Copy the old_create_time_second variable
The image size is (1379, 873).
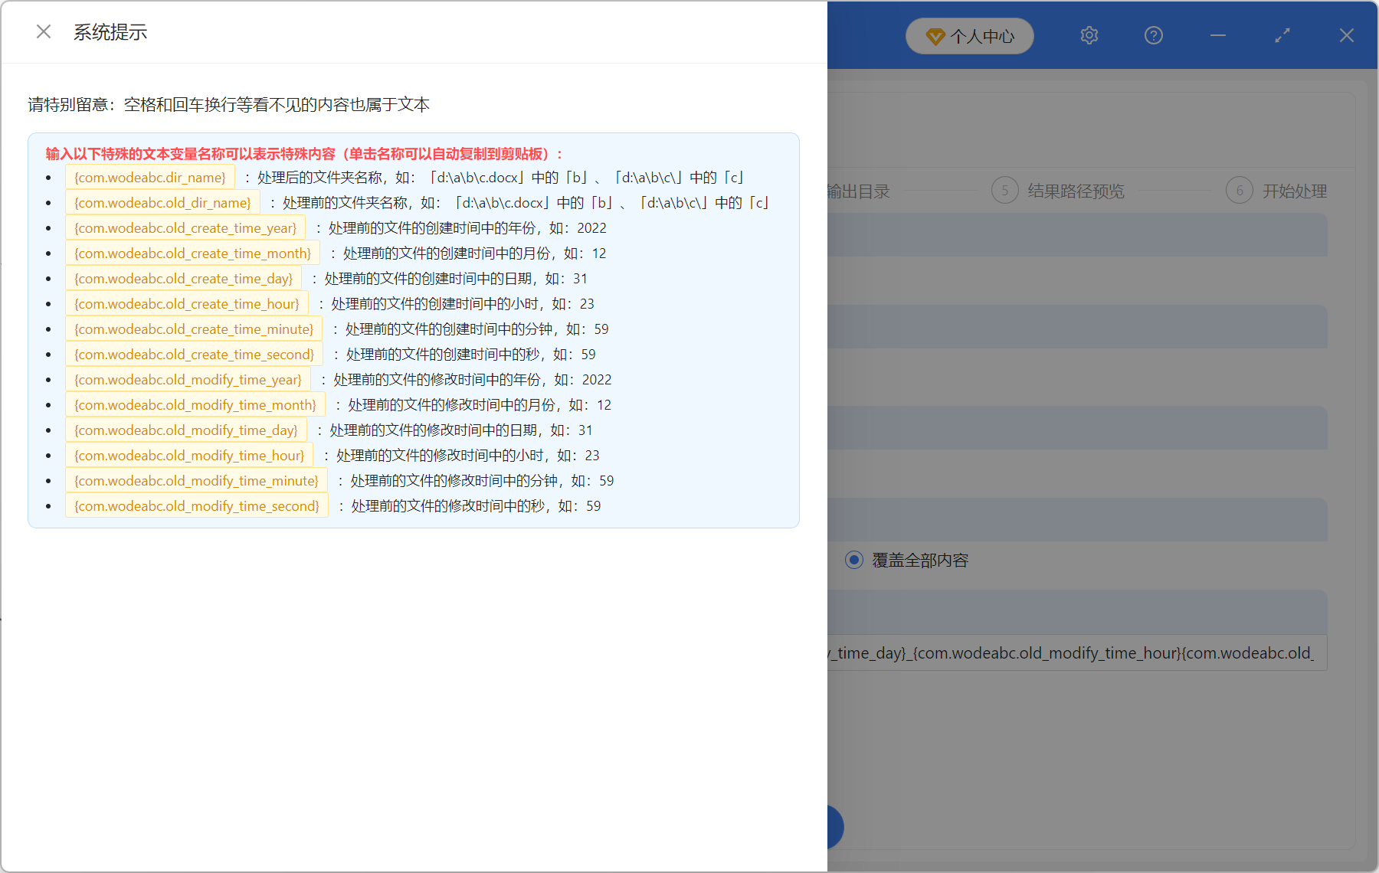194,354
